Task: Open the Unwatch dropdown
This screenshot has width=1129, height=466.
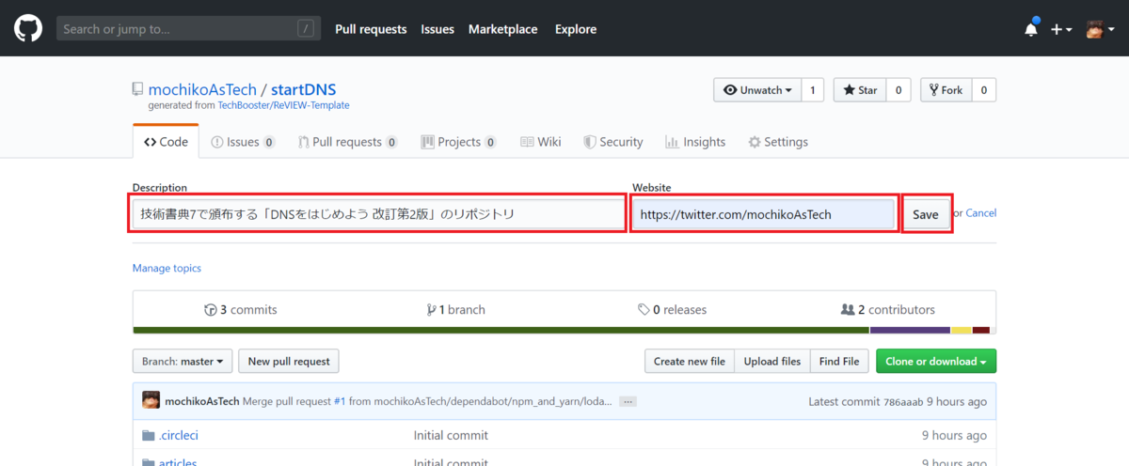Action: 757,90
